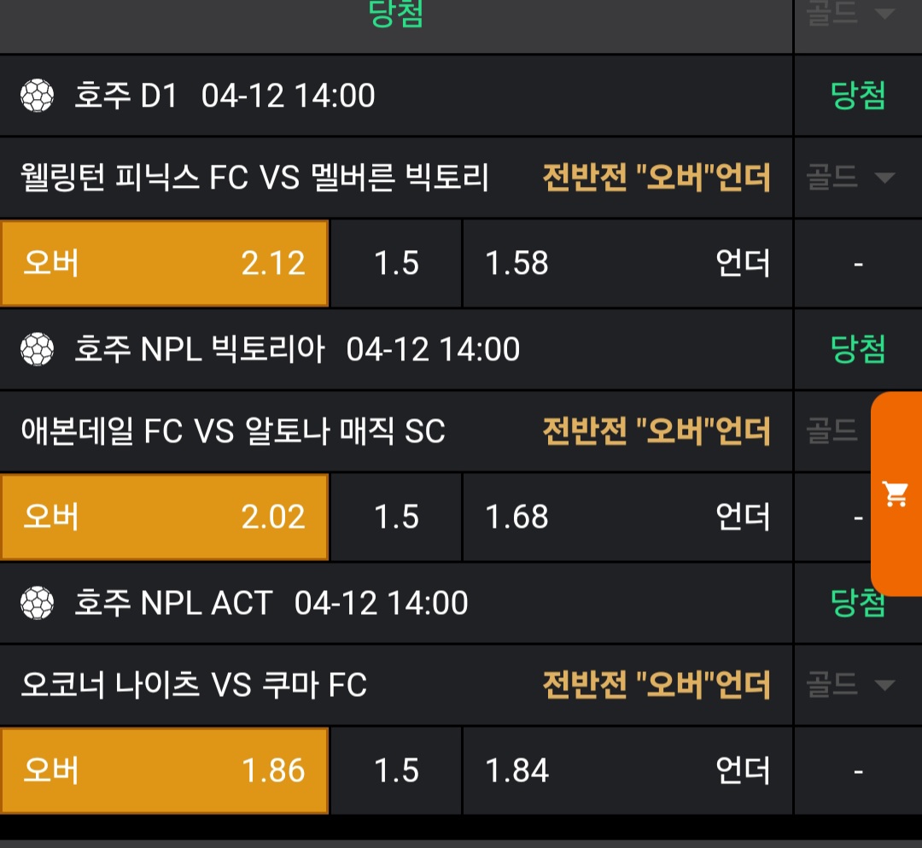
Task: Click 당첨 status for 호주 NPL 빅토리아
Action: (858, 349)
